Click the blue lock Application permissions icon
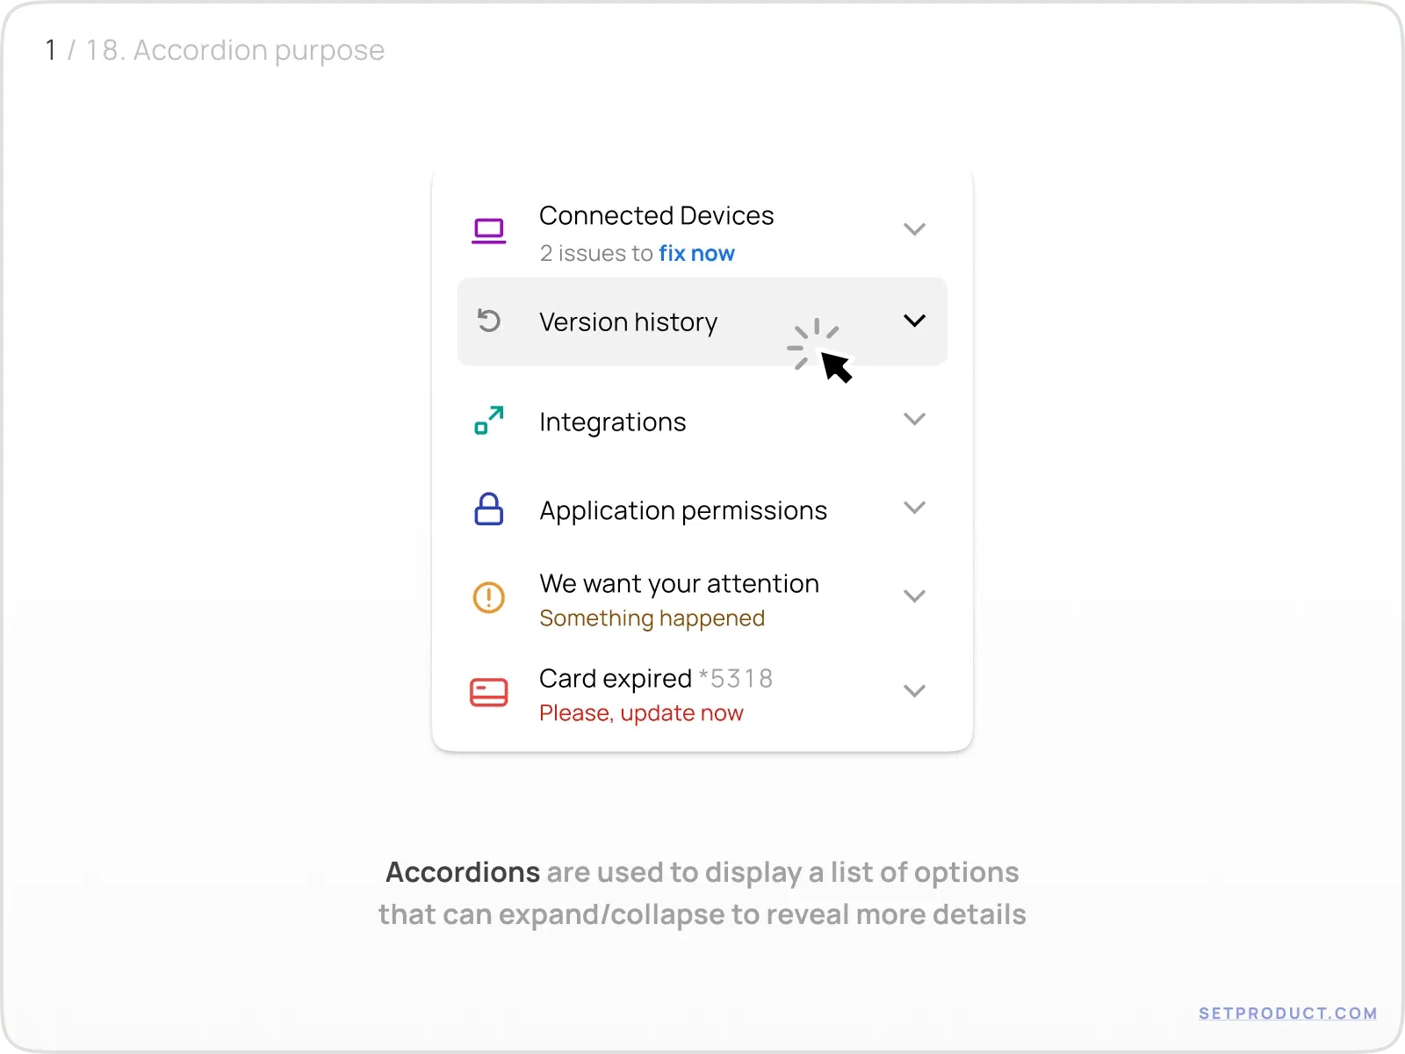This screenshot has width=1405, height=1054. pyautogui.click(x=489, y=509)
